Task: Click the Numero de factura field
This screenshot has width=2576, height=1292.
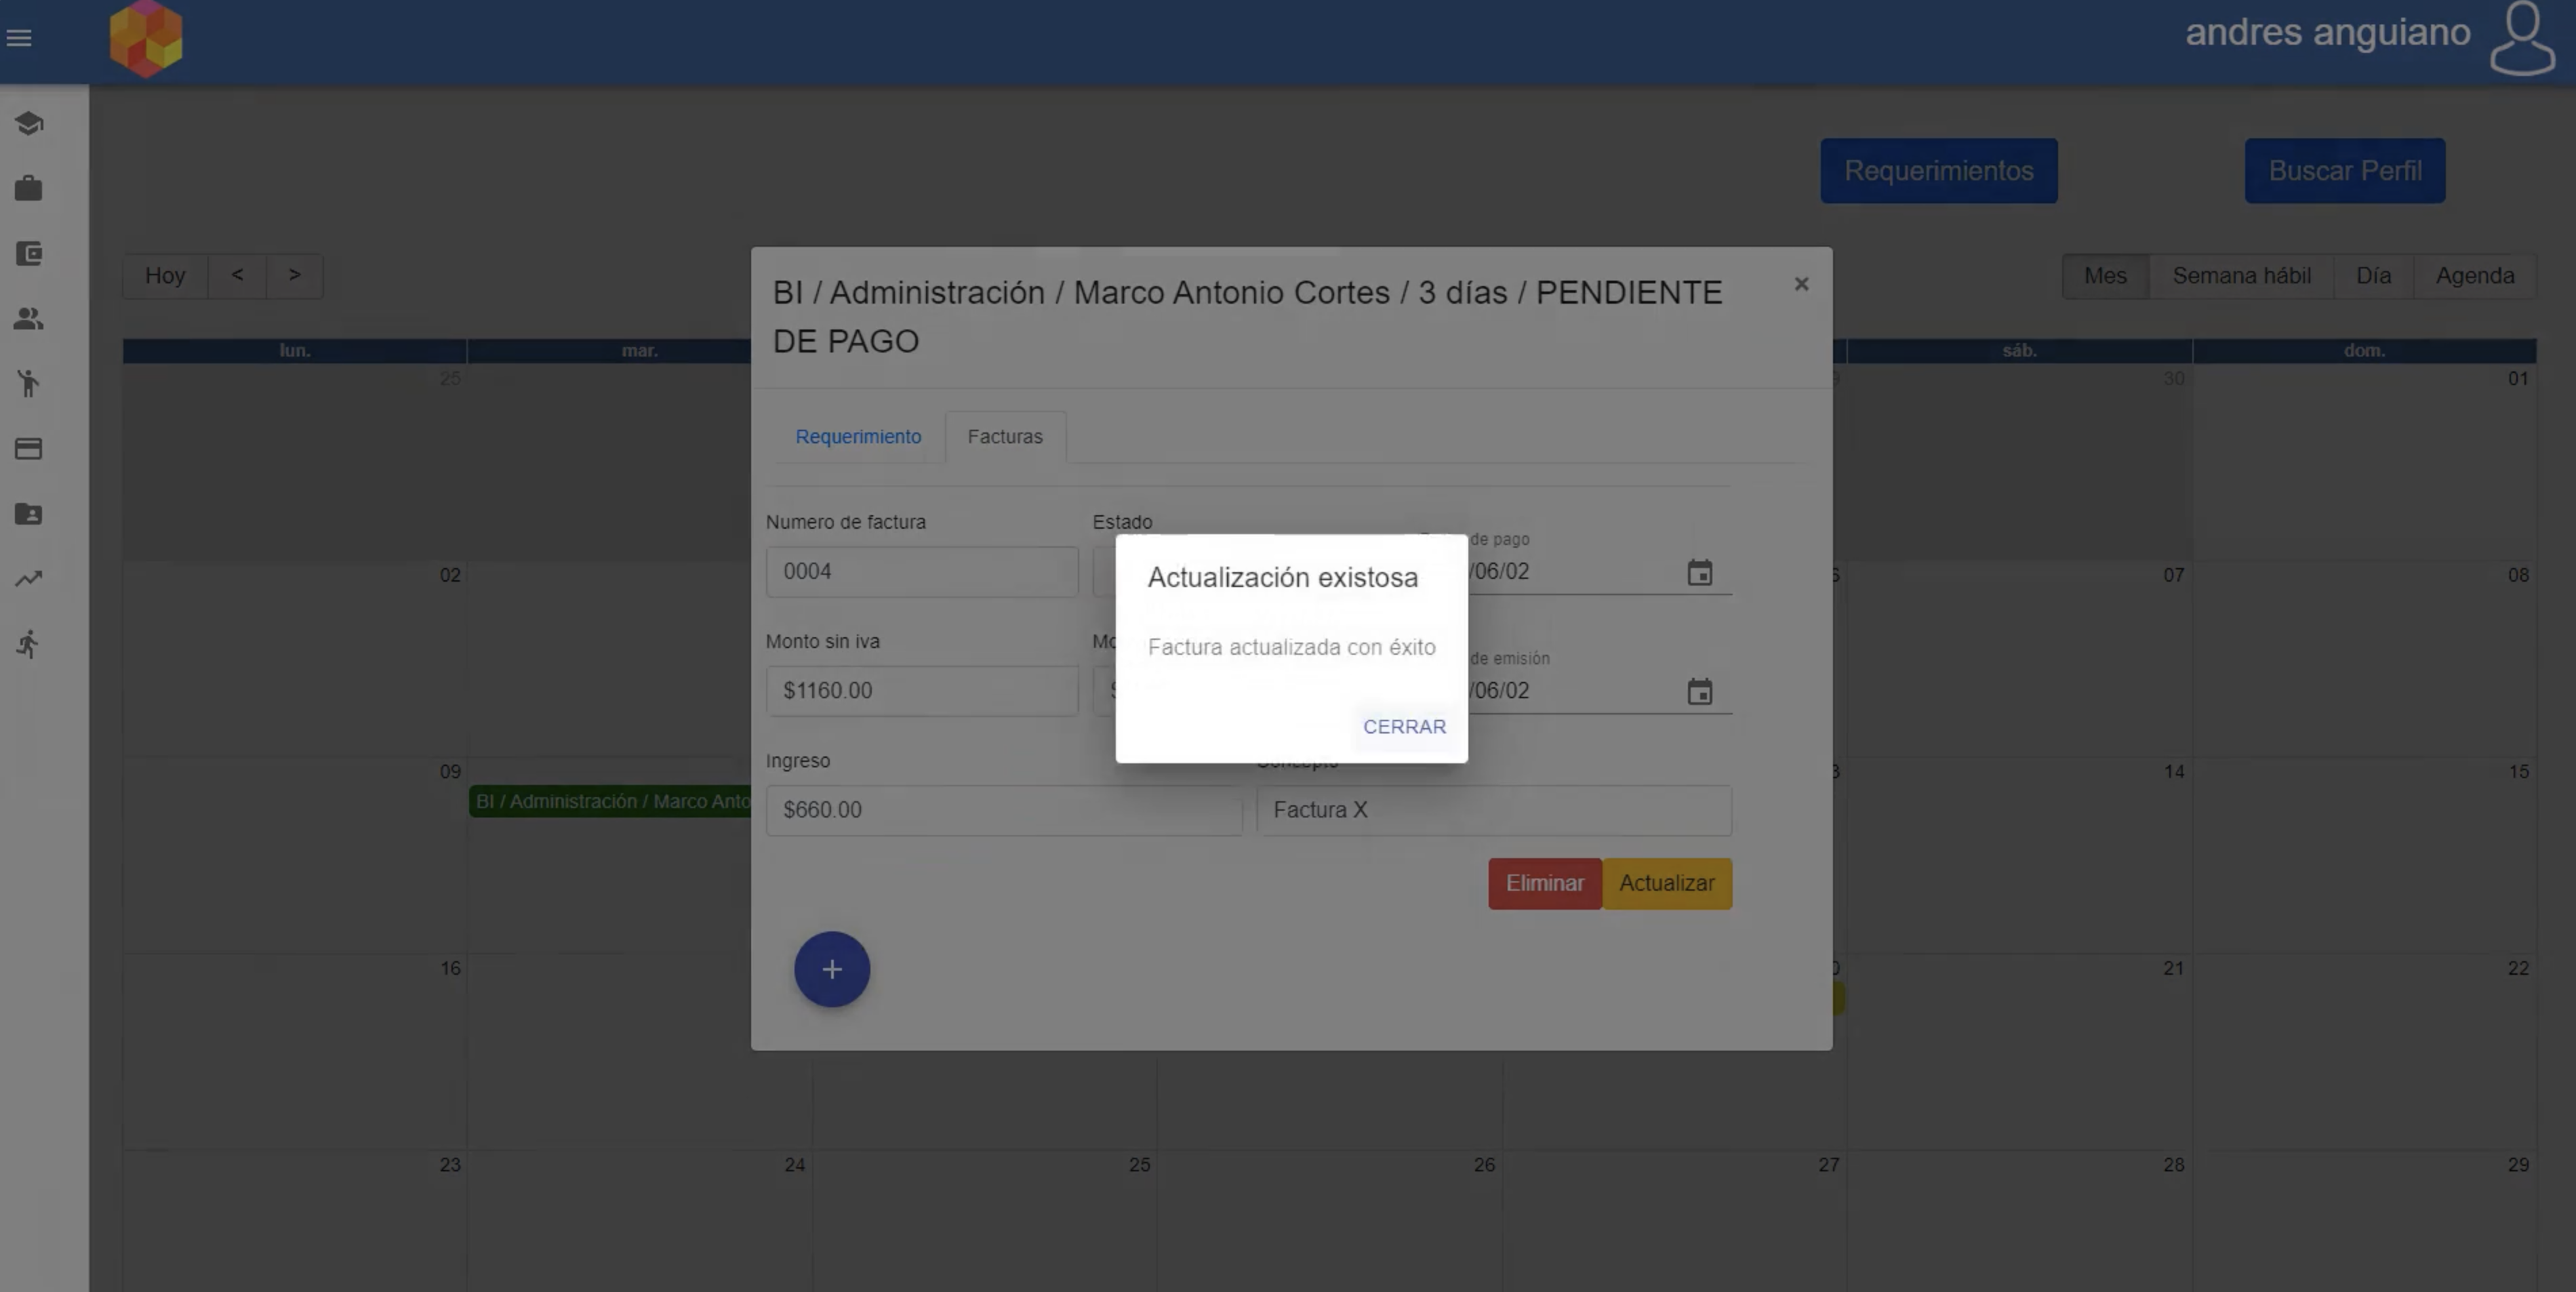Action: 922,572
